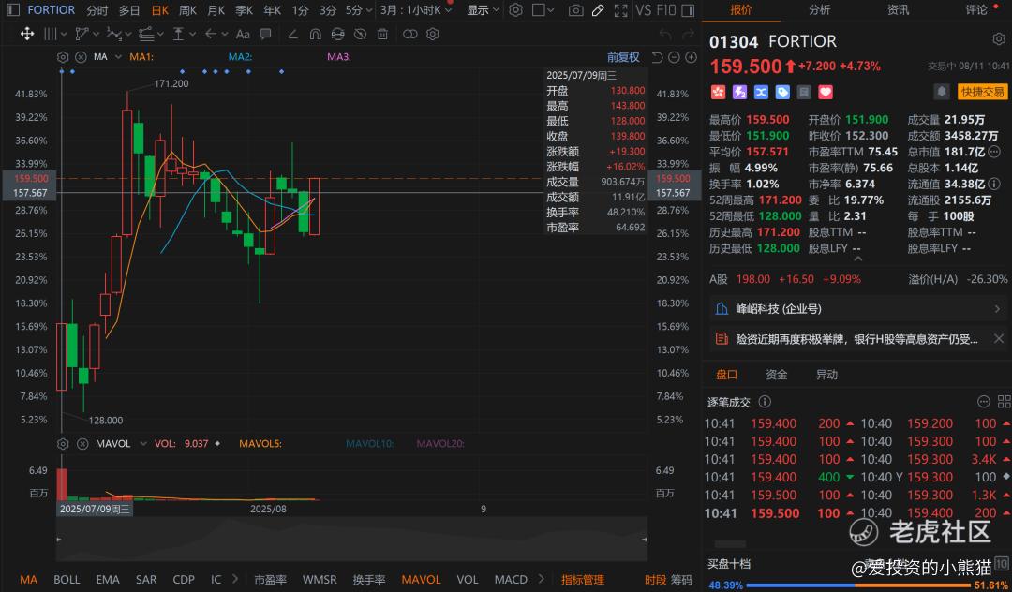Dismiss the news headline banner
1012x592 pixels.
pyautogui.click(x=999, y=338)
